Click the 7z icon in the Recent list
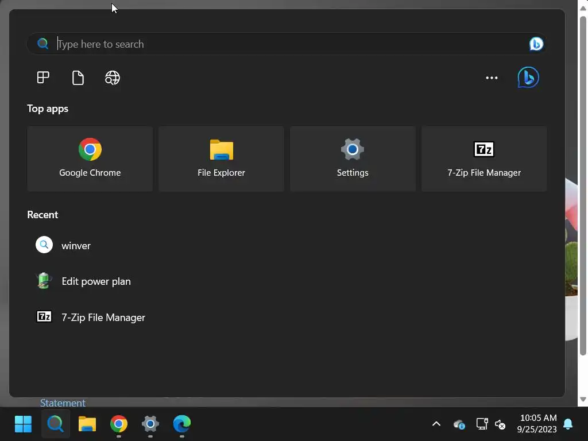The width and height of the screenshot is (588, 441). (x=44, y=316)
